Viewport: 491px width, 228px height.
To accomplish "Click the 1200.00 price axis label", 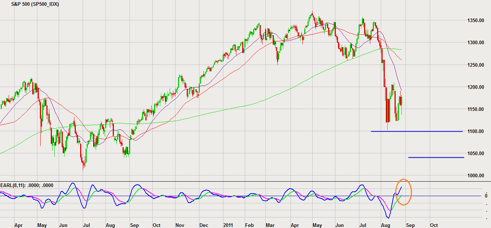I will 475,87.
